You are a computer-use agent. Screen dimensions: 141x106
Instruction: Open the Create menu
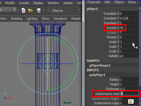[x=24, y=3]
